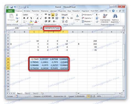
Task: Click the Name Box showing C15
Action: click(17, 28)
